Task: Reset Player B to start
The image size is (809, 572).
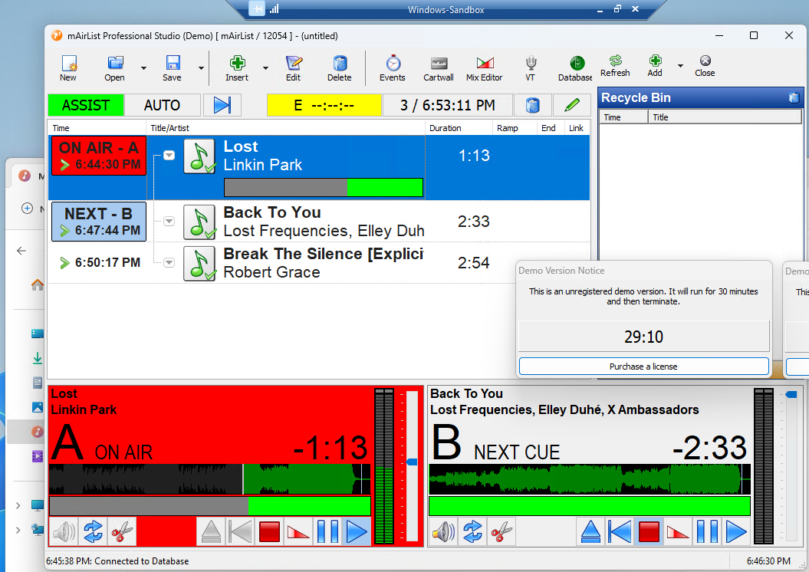Action: (x=620, y=531)
